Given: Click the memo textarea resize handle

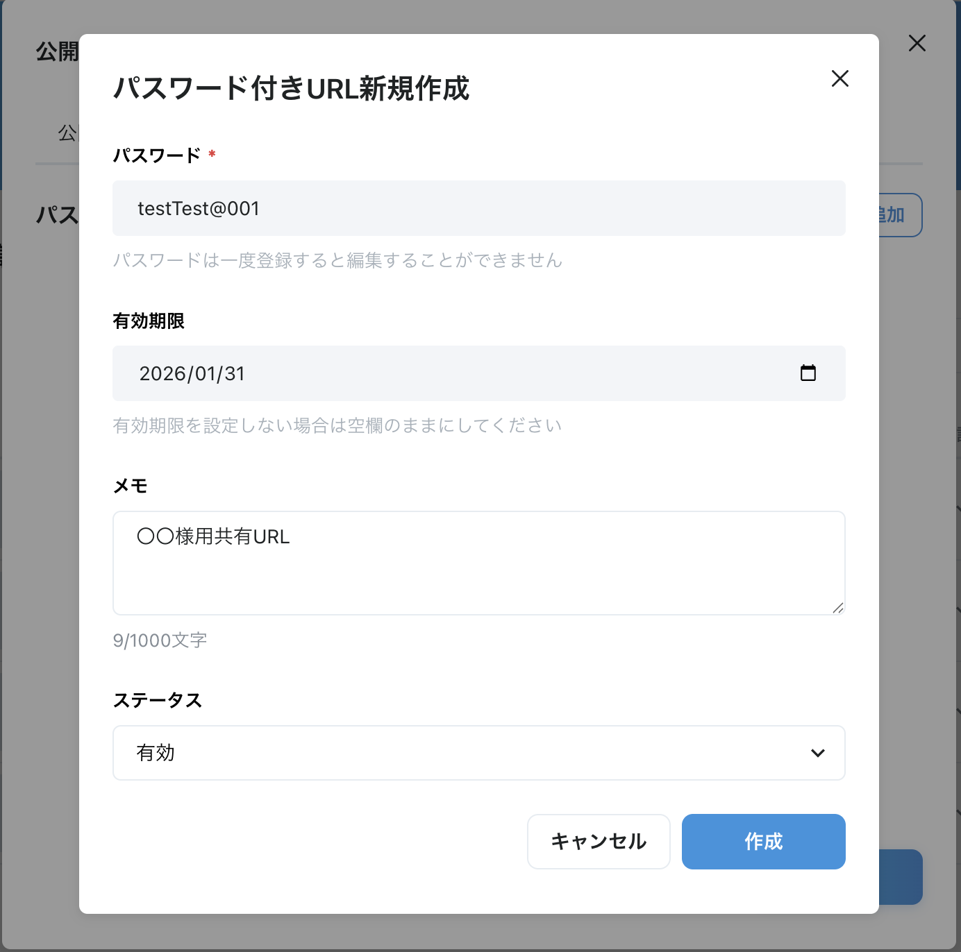Looking at the screenshot, I should click(x=838, y=608).
